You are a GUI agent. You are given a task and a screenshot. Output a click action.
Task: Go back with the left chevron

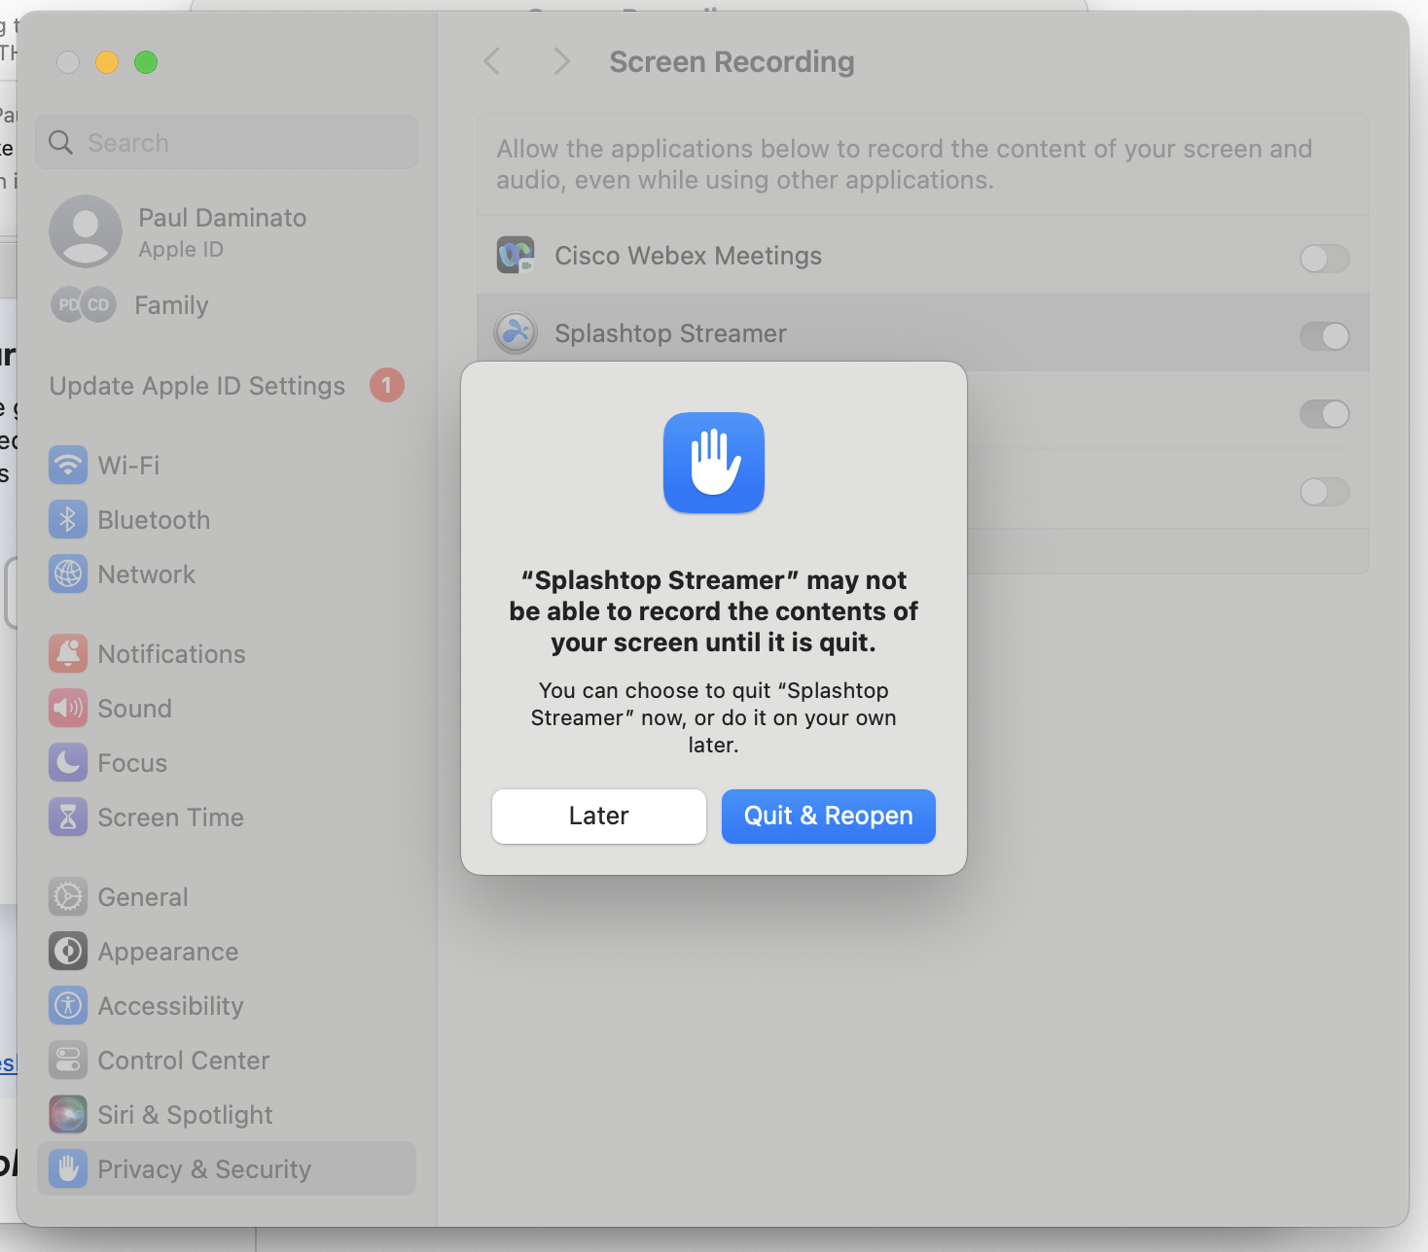[492, 62]
